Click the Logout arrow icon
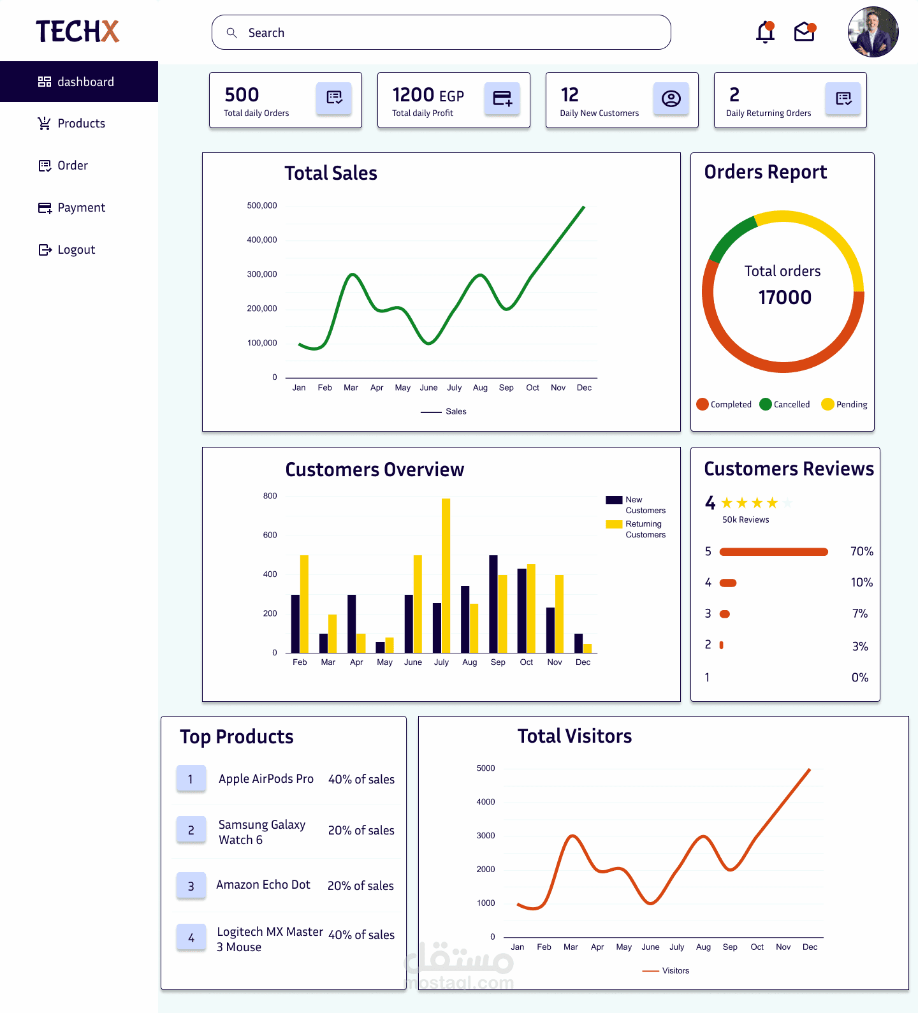 [x=45, y=250]
